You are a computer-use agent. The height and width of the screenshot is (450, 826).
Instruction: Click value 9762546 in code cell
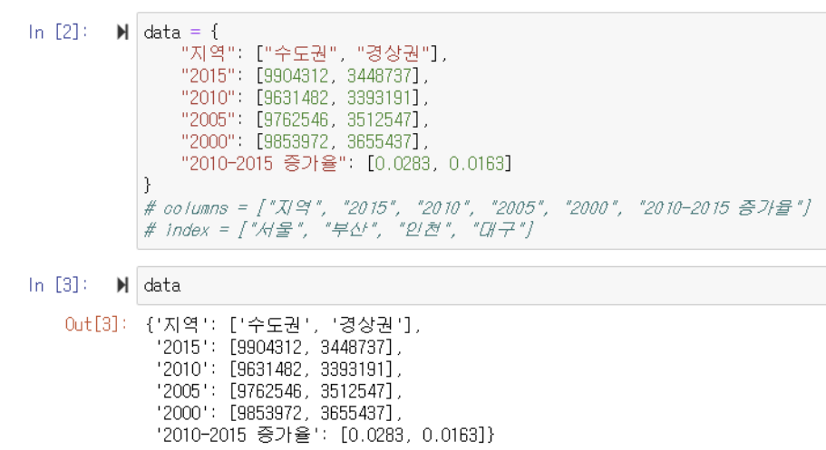pyautogui.click(x=296, y=120)
